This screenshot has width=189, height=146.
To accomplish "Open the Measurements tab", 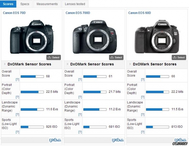I will [x=47, y=4].
